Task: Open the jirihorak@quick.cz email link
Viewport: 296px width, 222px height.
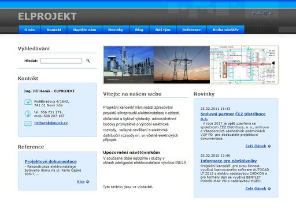Action: click(x=51, y=123)
